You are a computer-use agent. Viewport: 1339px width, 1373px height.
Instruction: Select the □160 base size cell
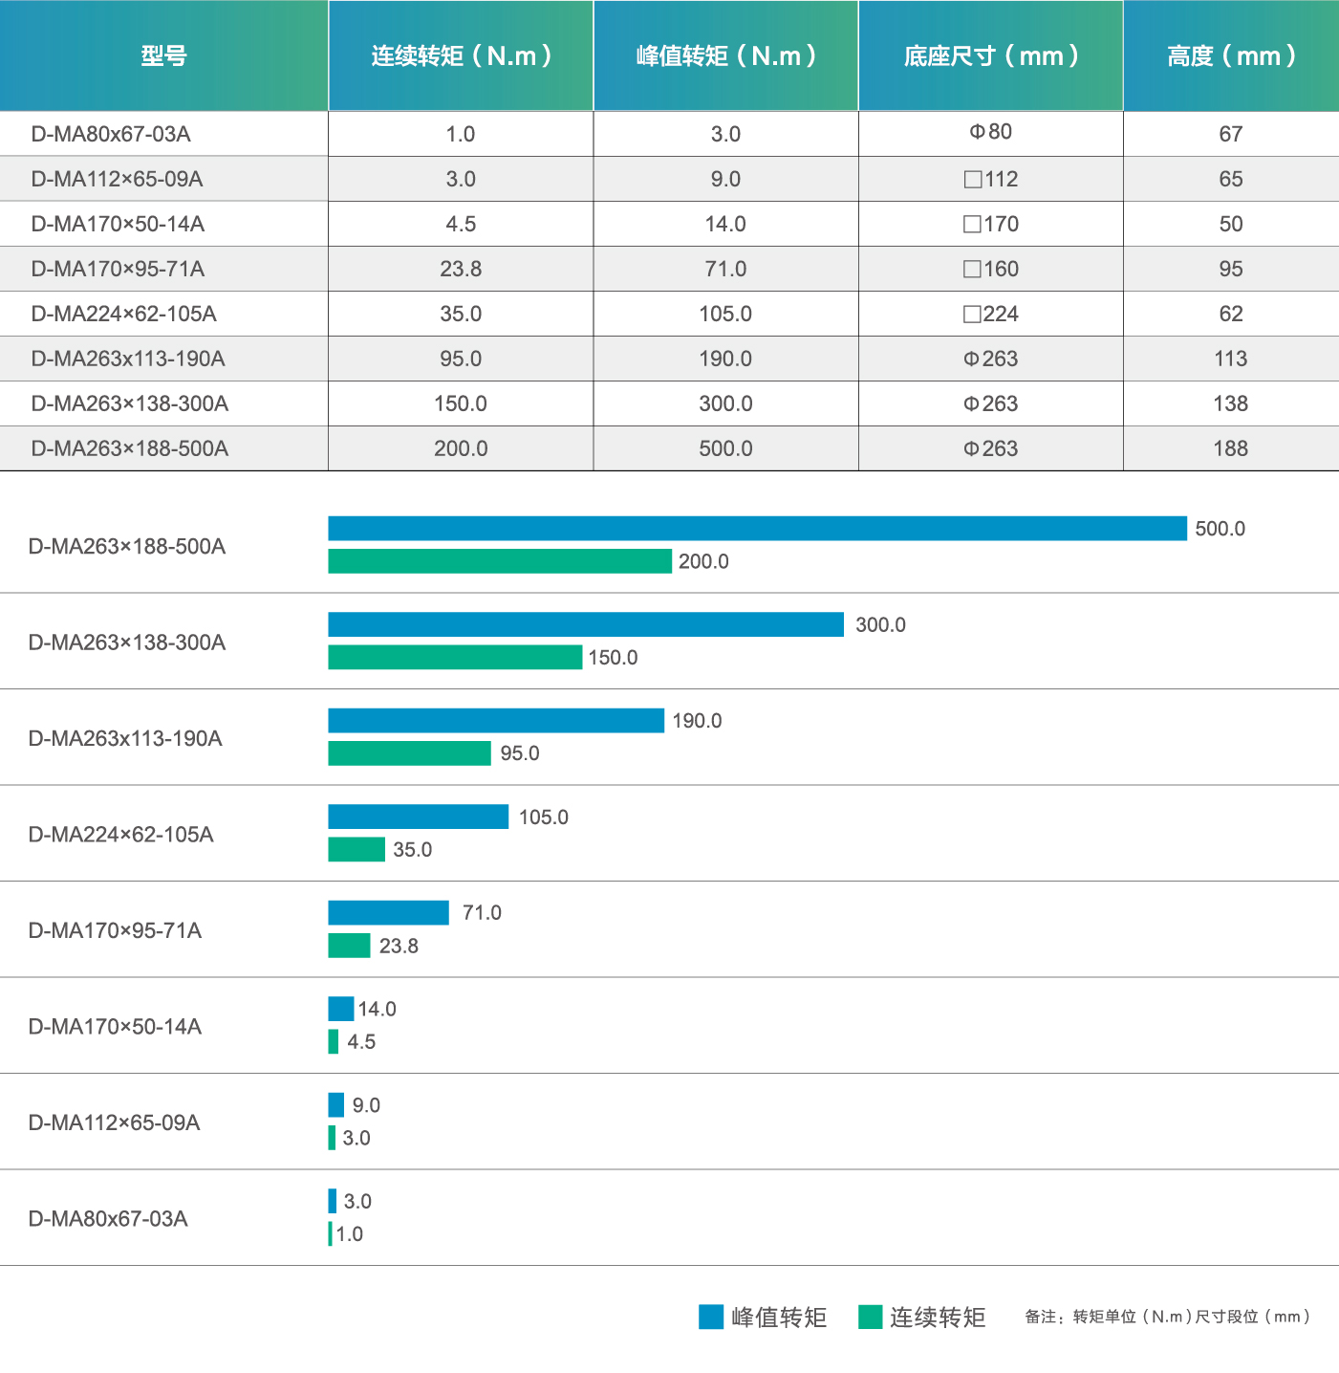990,269
